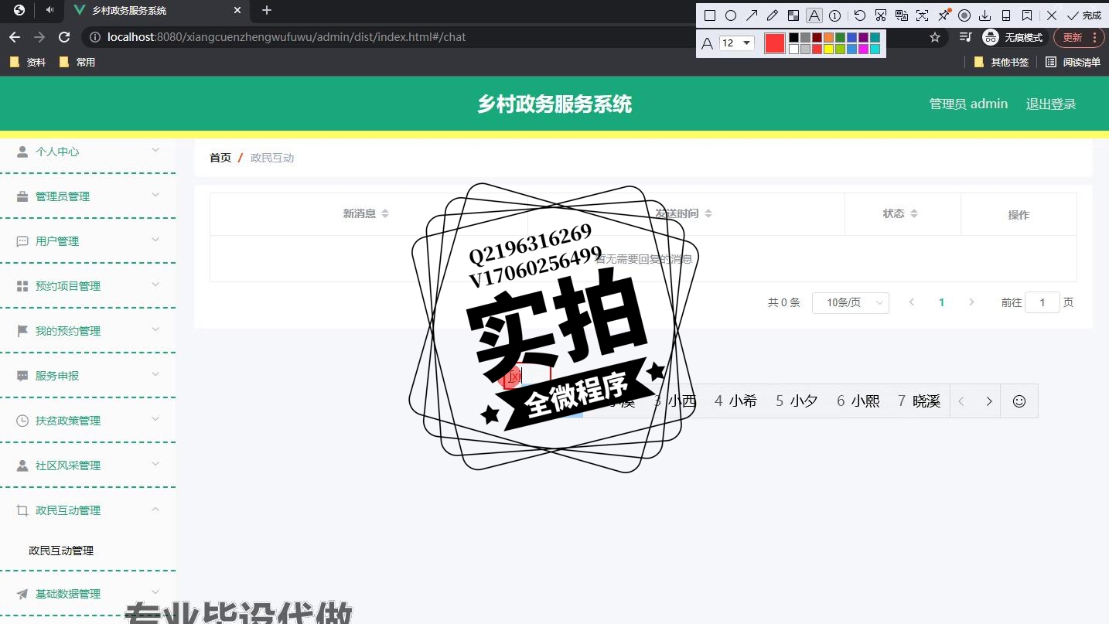Screen dimensions: 1109x624
Task: Expand 社区风采管理 sidebar menu
Action: (x=88, y=465)
